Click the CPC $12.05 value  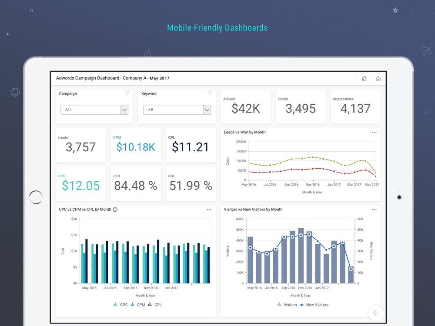coord(81,186)
